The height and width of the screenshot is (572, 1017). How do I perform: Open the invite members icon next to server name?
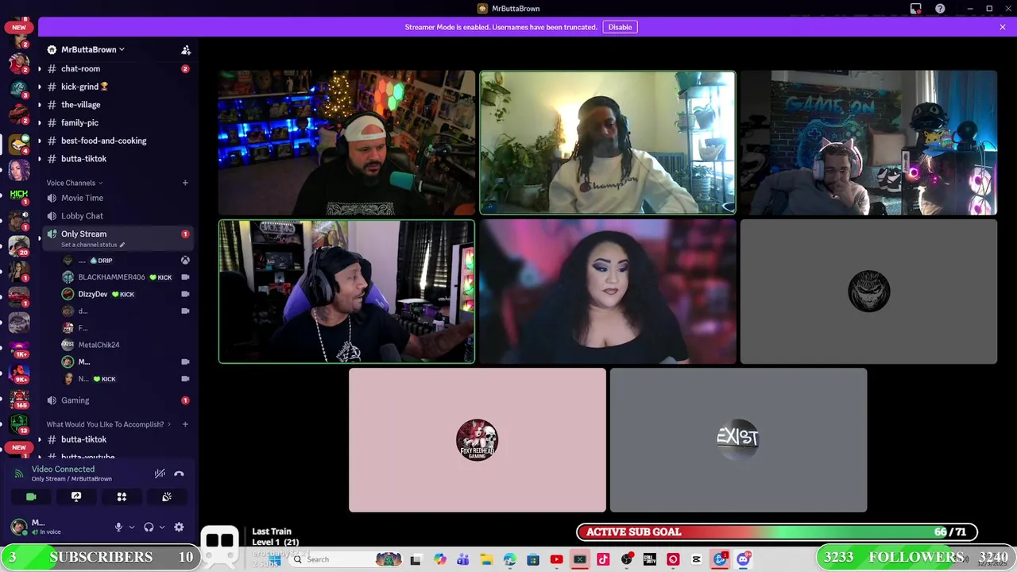click(186, 50)
